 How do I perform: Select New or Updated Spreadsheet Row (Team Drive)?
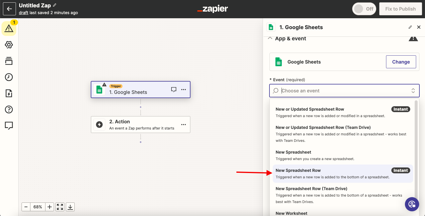pos(343,134)
